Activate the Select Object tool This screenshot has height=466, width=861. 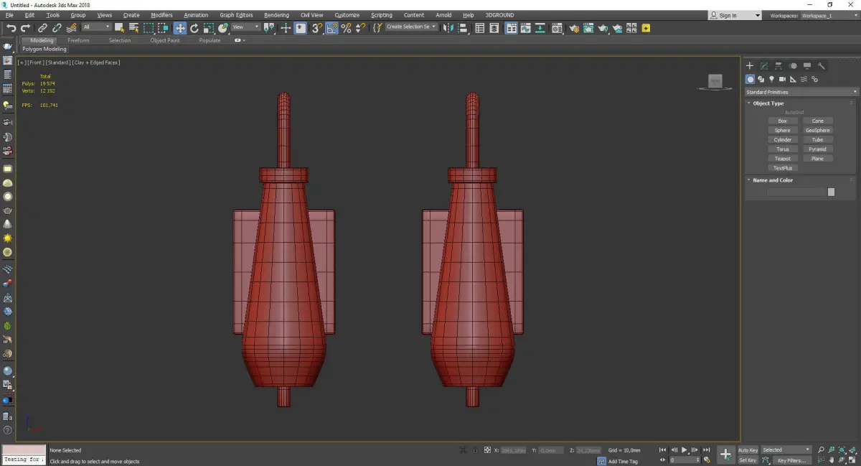click(x=119, y=28)
